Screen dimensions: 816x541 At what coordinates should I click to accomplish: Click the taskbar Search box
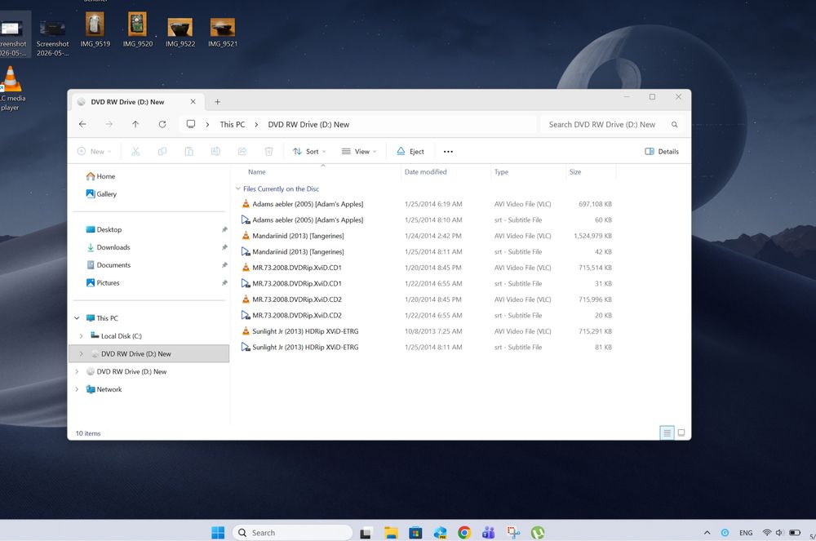292,533
